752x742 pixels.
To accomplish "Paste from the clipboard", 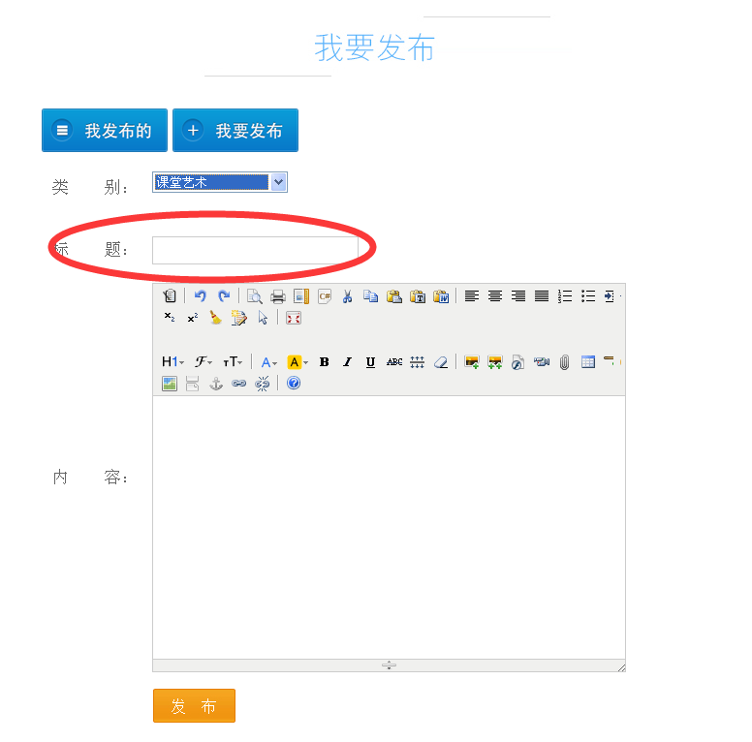I will 394,296.
